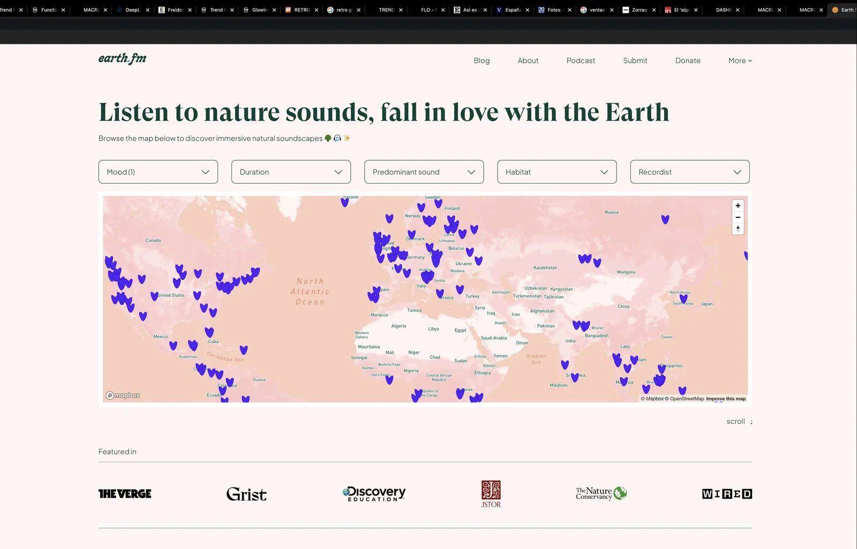Close the Glowing browser tab
The image size is (857, 549).
click(274, 10)
